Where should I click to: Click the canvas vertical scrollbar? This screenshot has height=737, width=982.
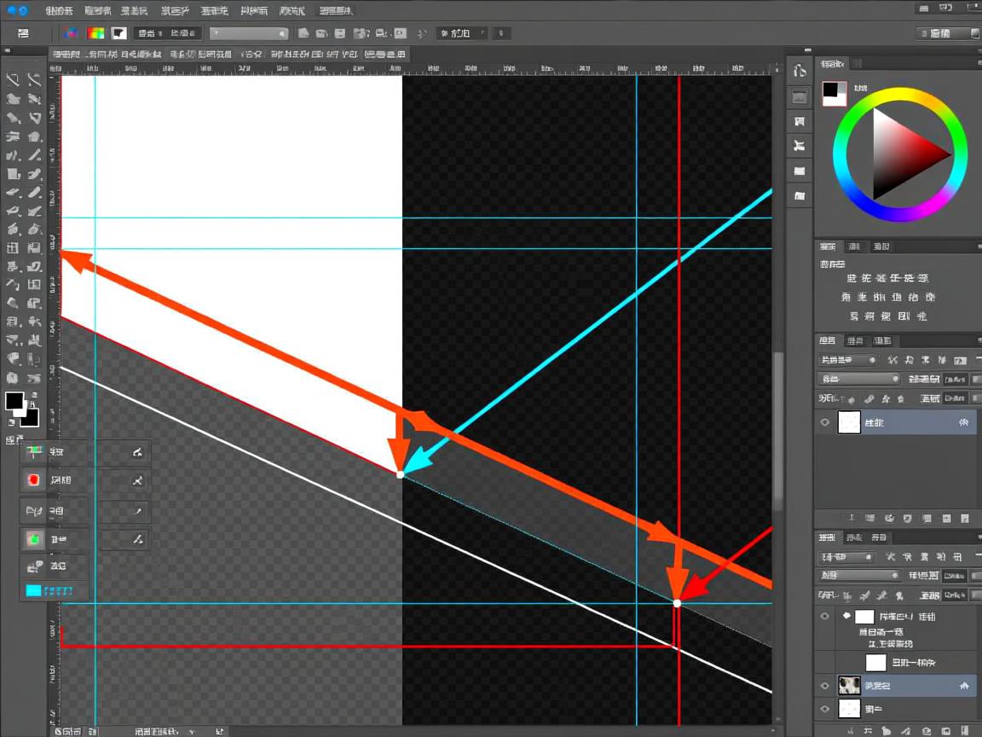click(x=777, y=427)
